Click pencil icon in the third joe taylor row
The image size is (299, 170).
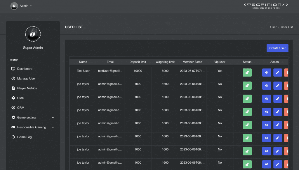point(277,112)
